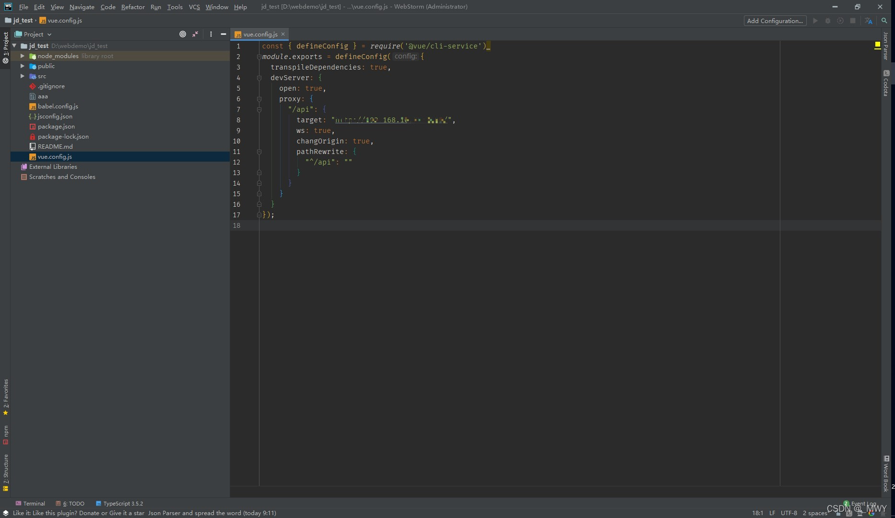Expand the src folder
Image resolution: width=895 pixels, height=518 pixels.
[x=22, y=76]
